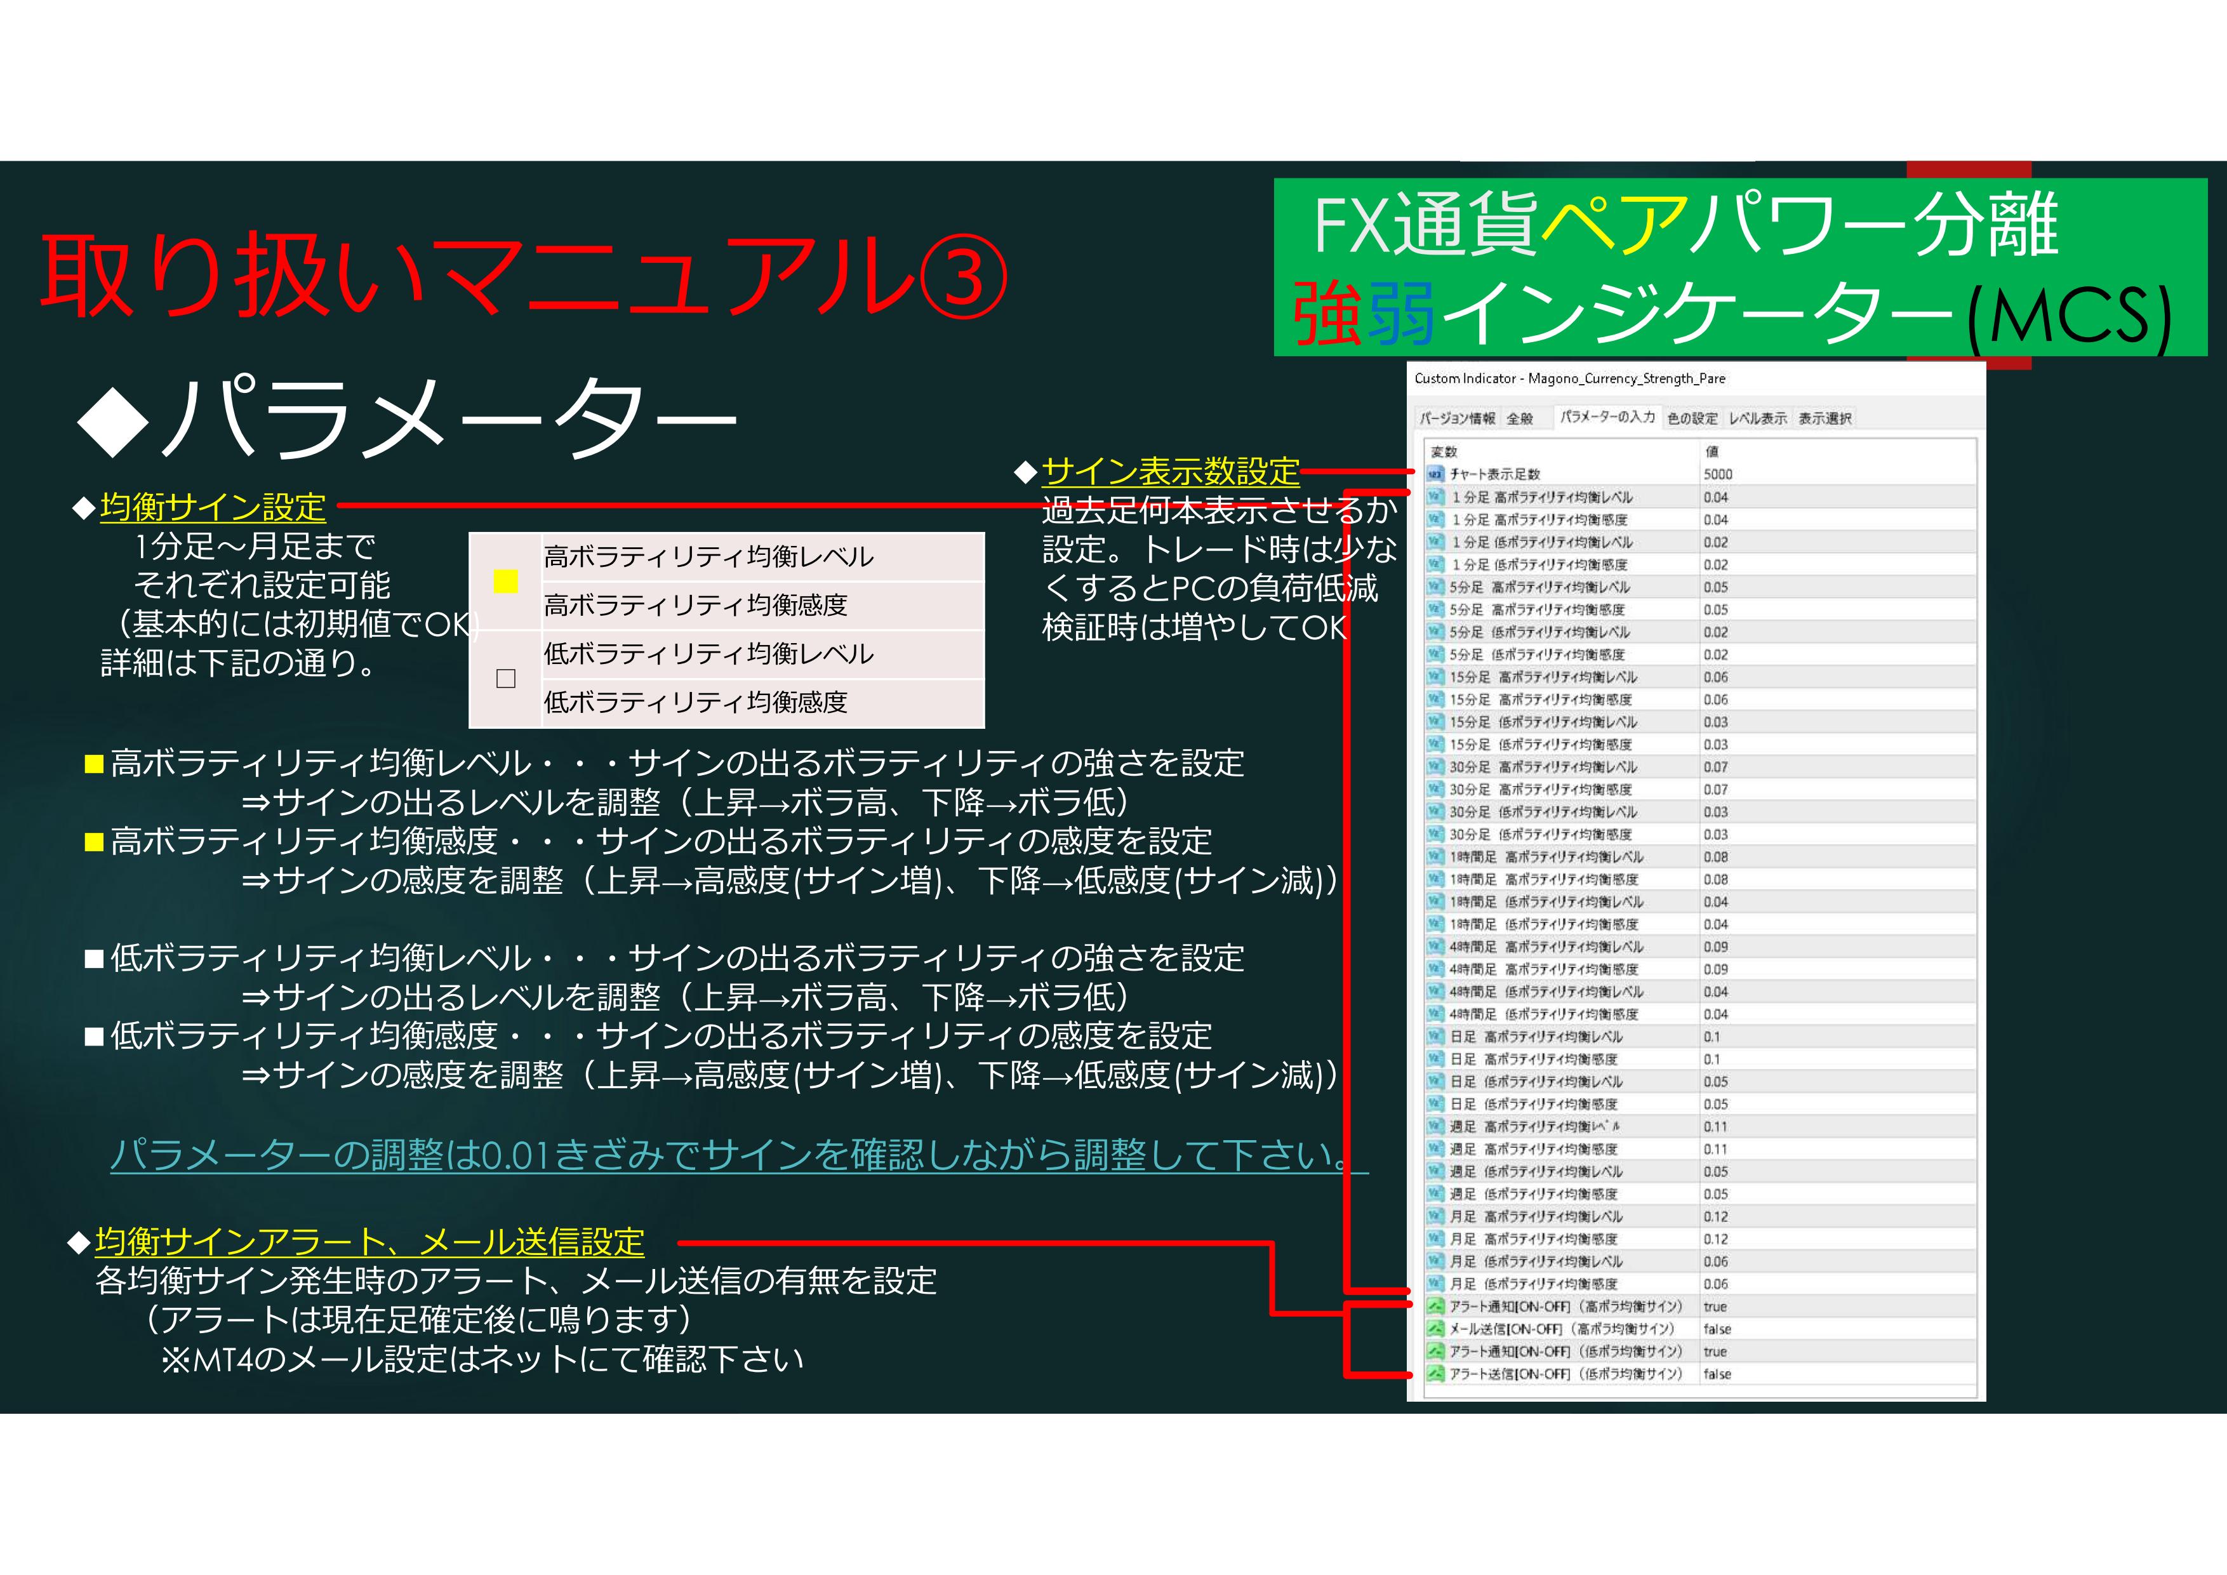
Task: Click the yellow square beside 高ボラティリティ均衡レベル
Action: [x=505, y=581]
